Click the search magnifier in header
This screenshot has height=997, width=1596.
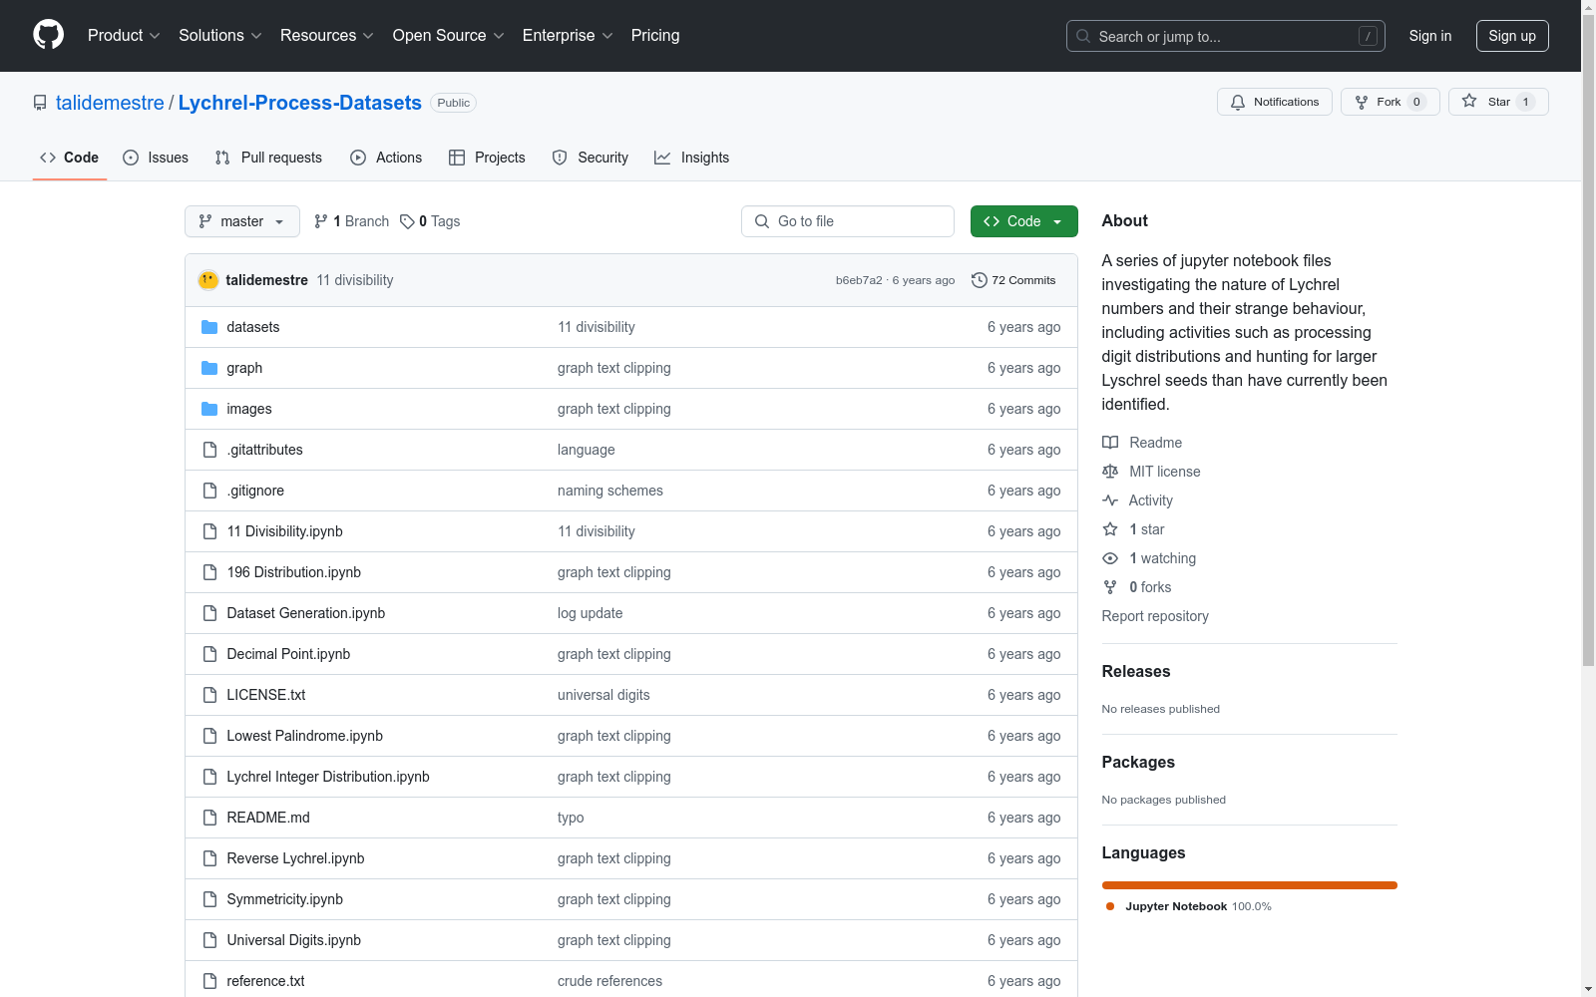[x=1083, y=36]
